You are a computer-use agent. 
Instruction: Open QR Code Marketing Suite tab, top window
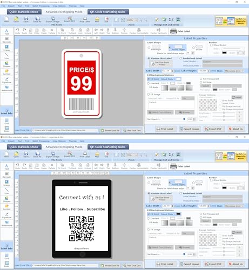107,12
